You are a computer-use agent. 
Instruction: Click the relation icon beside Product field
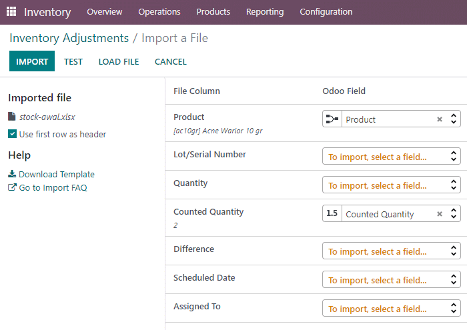pos(332,119)
